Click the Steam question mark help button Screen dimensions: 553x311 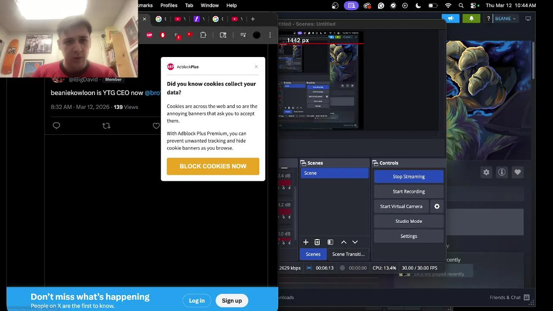(488, 19)
